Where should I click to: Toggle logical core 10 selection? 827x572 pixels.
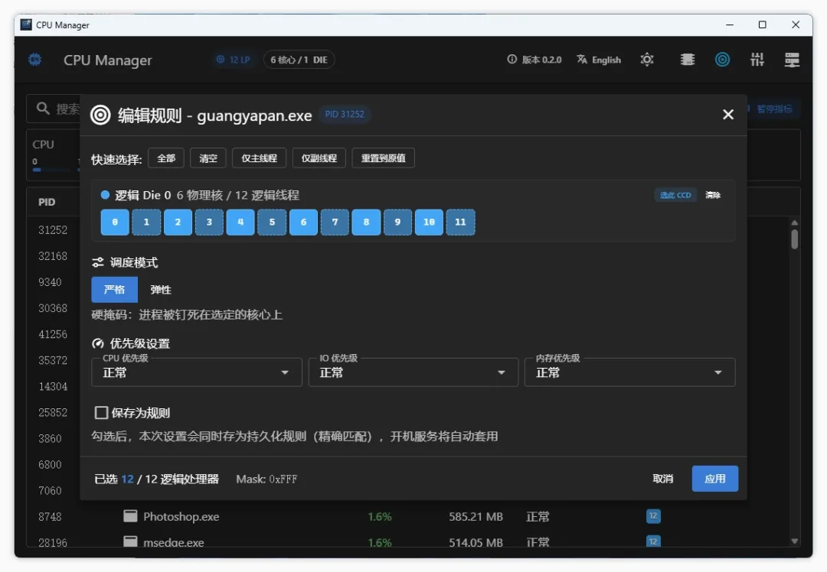(429, 222)
